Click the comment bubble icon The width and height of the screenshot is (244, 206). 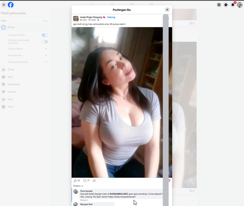point(85,181)
